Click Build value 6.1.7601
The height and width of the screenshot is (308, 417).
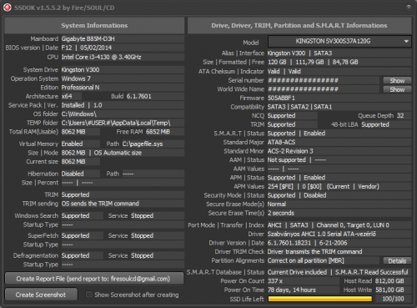point(138,96)
